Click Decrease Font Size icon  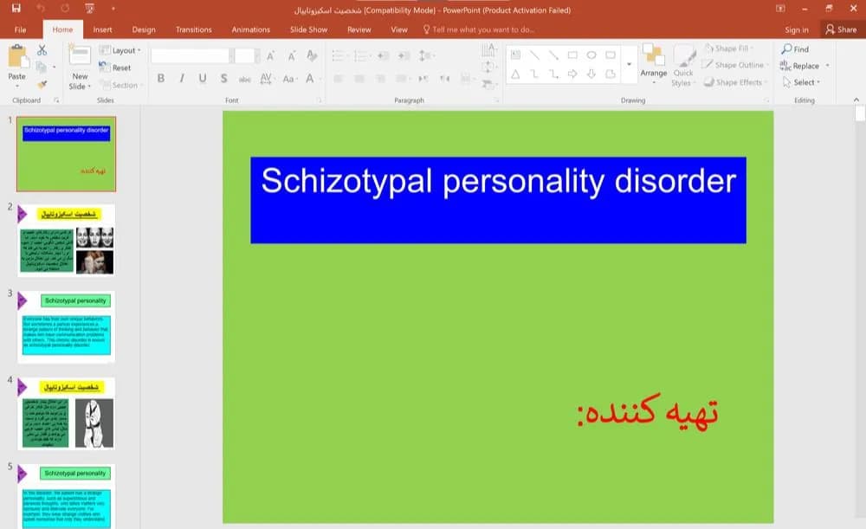292,55
